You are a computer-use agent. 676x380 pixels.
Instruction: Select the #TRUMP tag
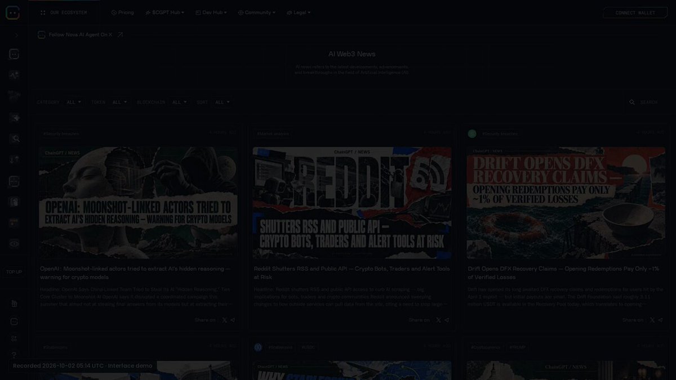517,347
